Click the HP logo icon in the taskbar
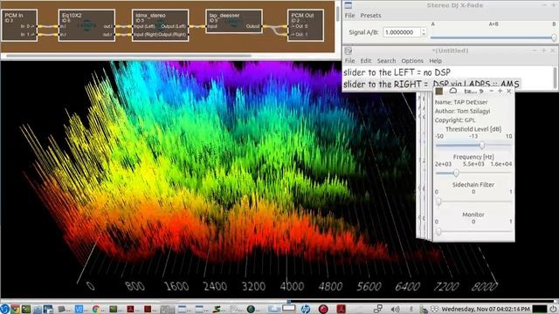This screenshot has width=559, height=314. point(306,309)
